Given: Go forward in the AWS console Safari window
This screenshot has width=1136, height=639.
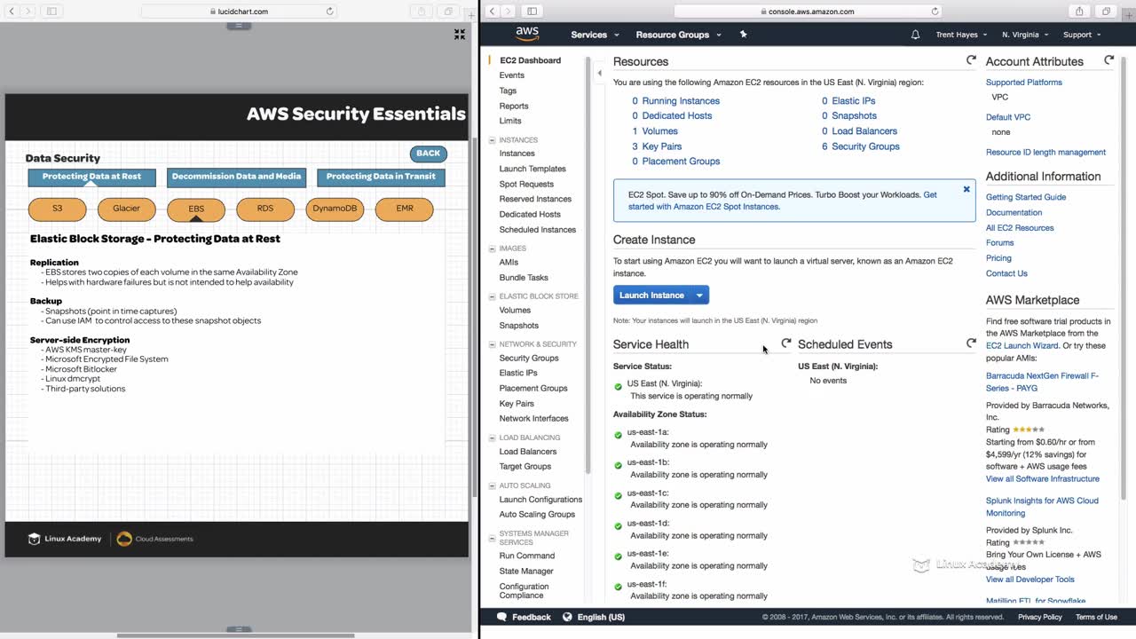Looking at the screenshot, I should tap(509, 12).
